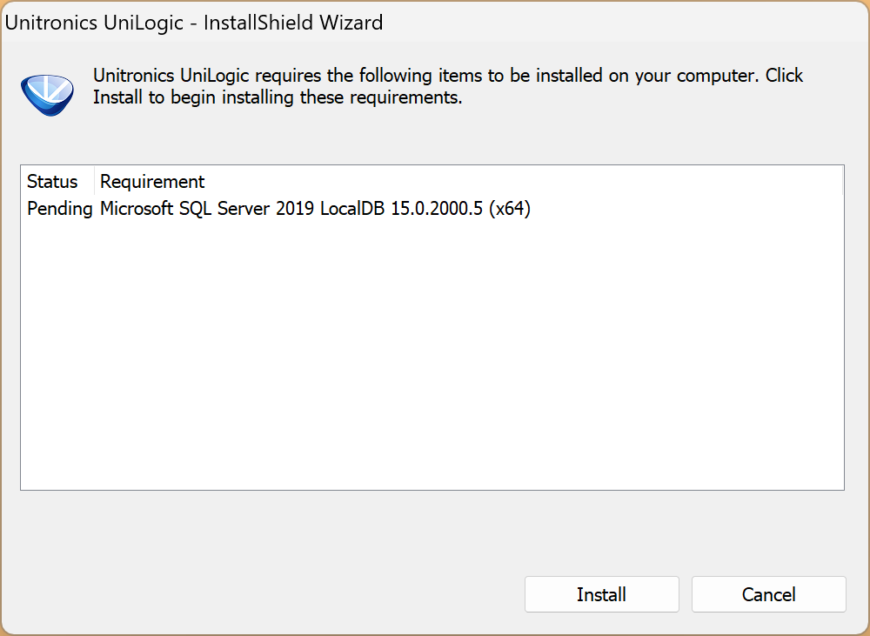Click the divider between Status and Requirement headers
Image resolution: width=870 pixels, height=636 pixels.
[94, 182]
